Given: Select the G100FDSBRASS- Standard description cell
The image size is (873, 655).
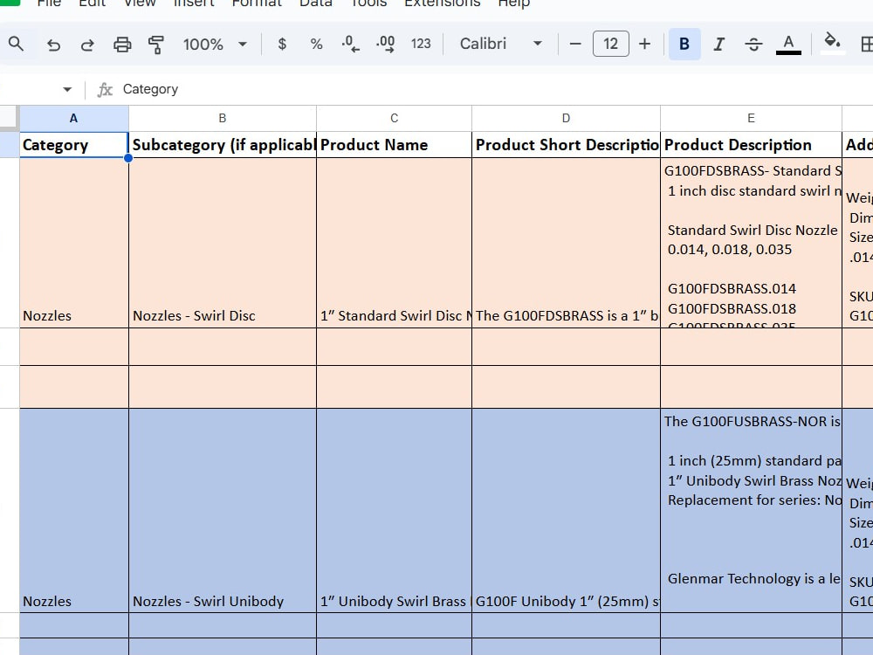Looking at the screenshot, I should [751, 243].
